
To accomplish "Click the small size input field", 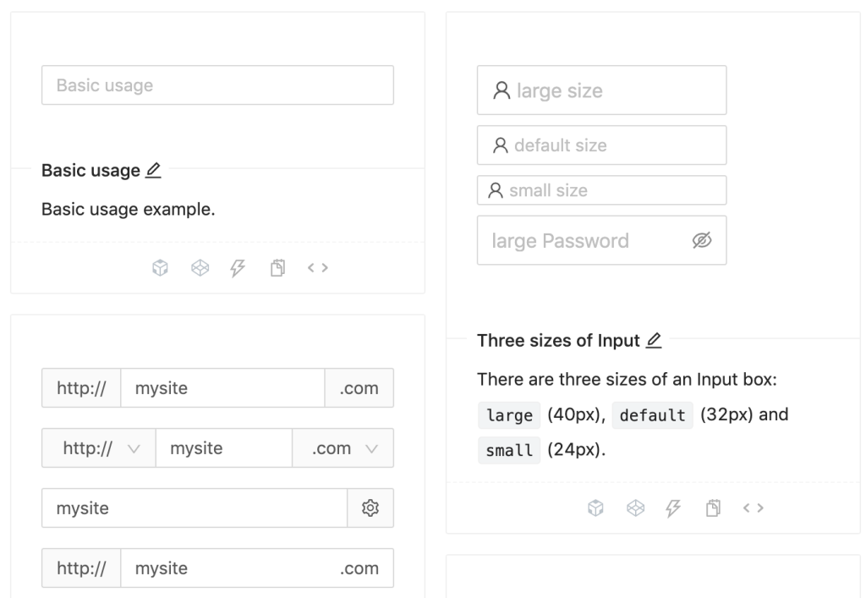I will [x=613, y=190].
